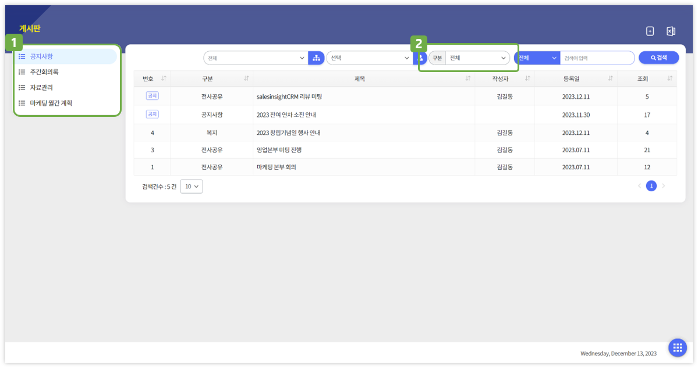Click the Wednesday, December 13, 2023 date text
The height and width of the screenshot is (368, 698).
pos(618,353)
